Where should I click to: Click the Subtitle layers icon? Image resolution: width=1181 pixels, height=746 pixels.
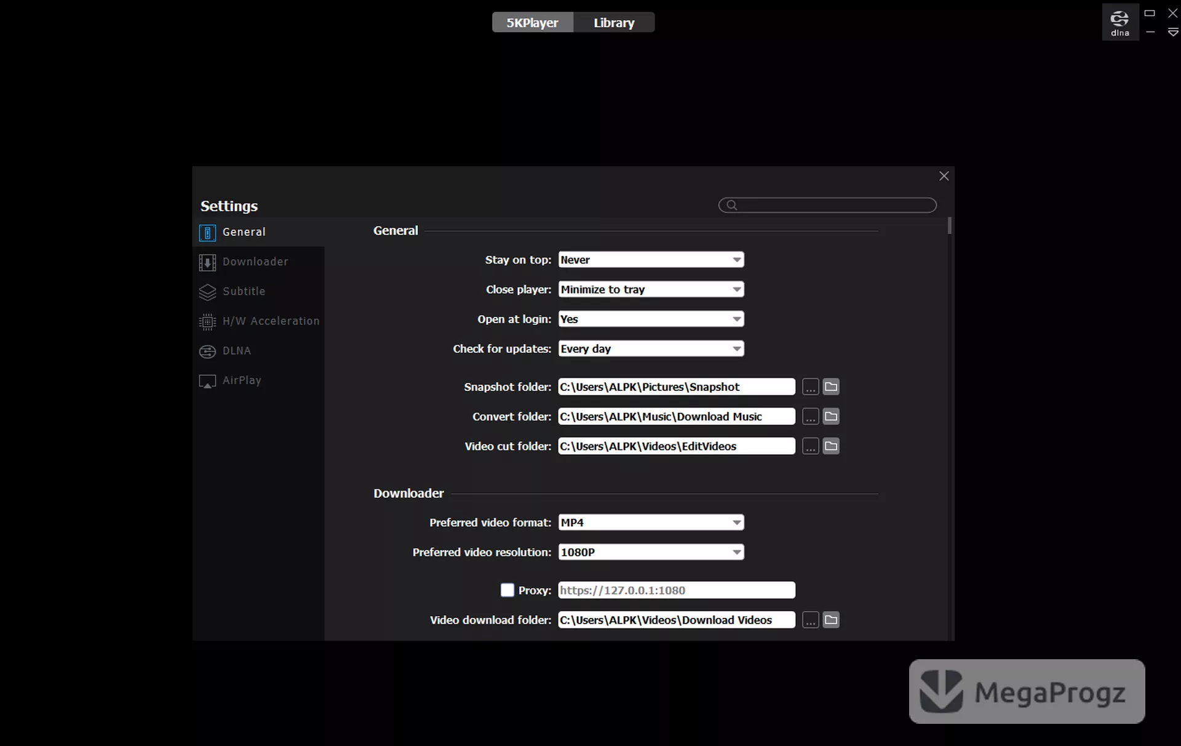click(207, 292)
